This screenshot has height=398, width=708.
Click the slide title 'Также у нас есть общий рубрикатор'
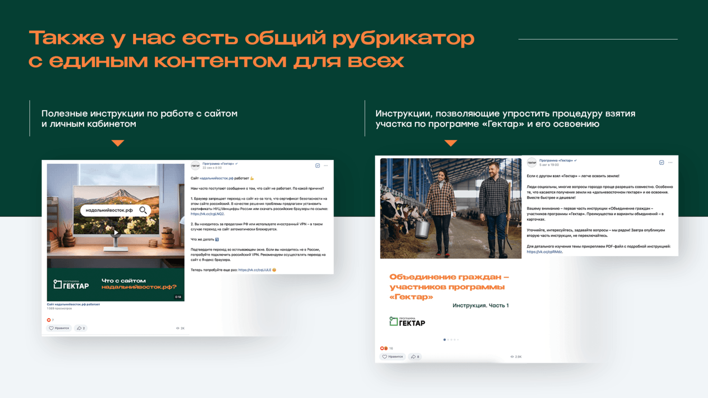tap(251, 38)
